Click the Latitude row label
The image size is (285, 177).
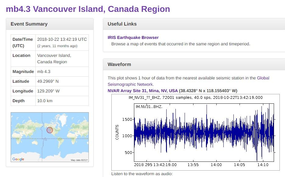[x=21, y=81]
